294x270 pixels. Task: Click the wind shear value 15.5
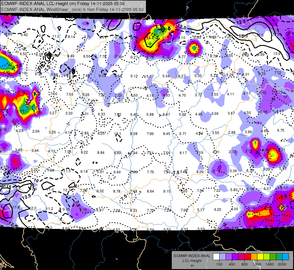click(x=260, y=35)
